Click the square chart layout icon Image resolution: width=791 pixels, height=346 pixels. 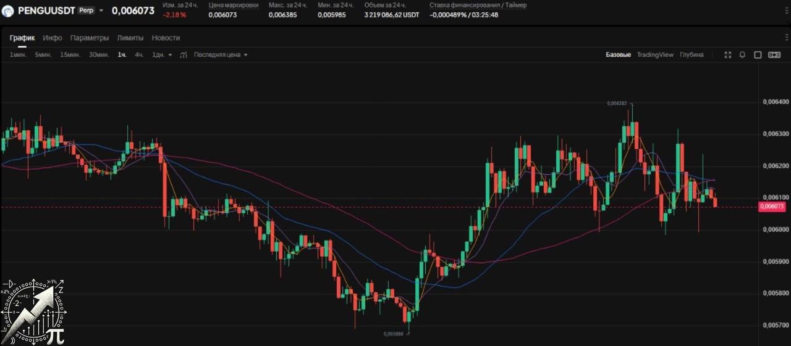click(x=758, y=55)
